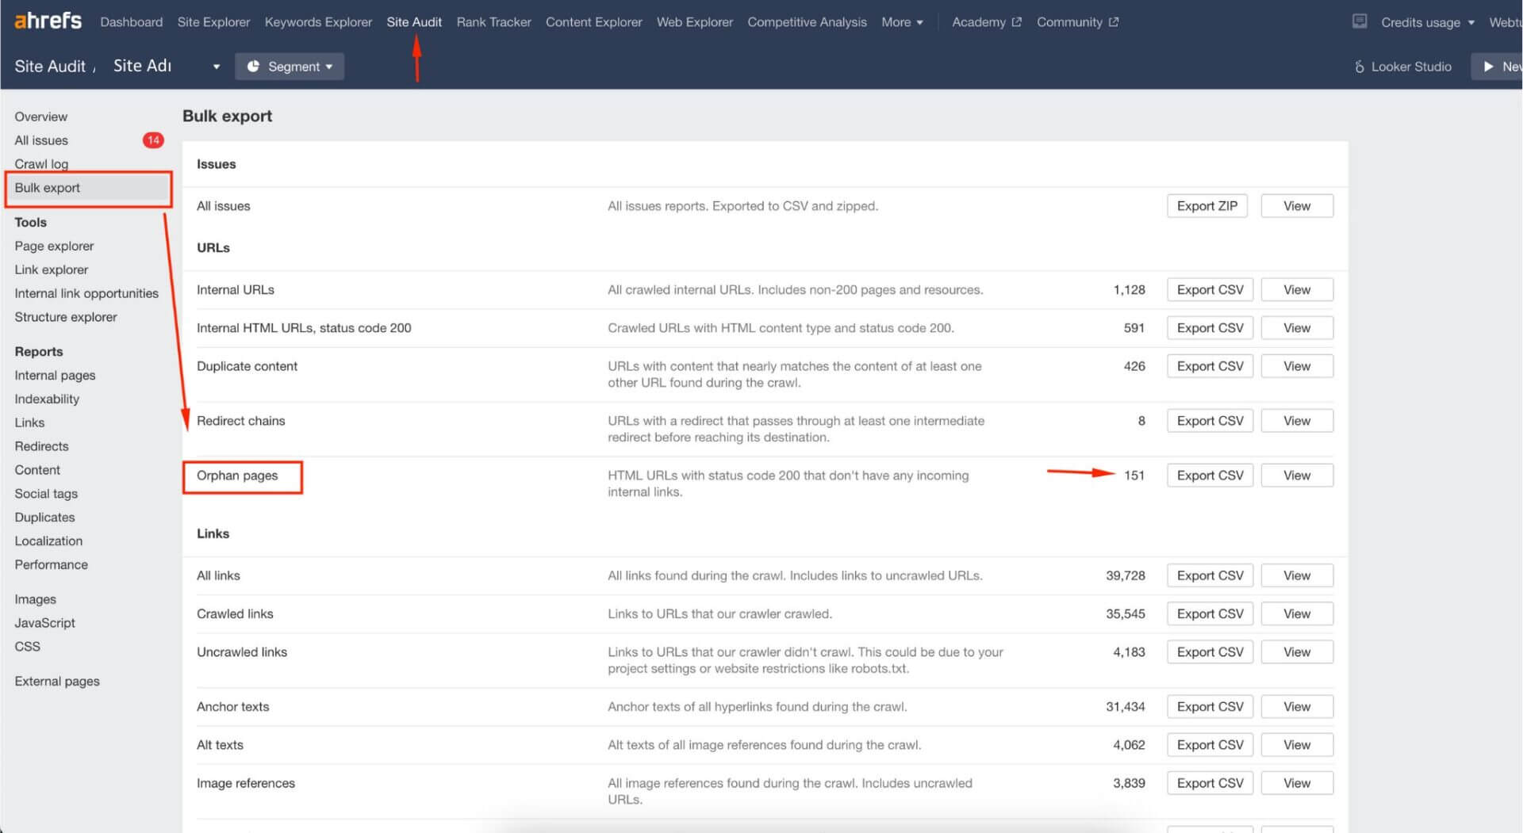The height and width of the screenshot is (833, 1523).
Task: Open the Performance report
Action: tap(51, 564)
